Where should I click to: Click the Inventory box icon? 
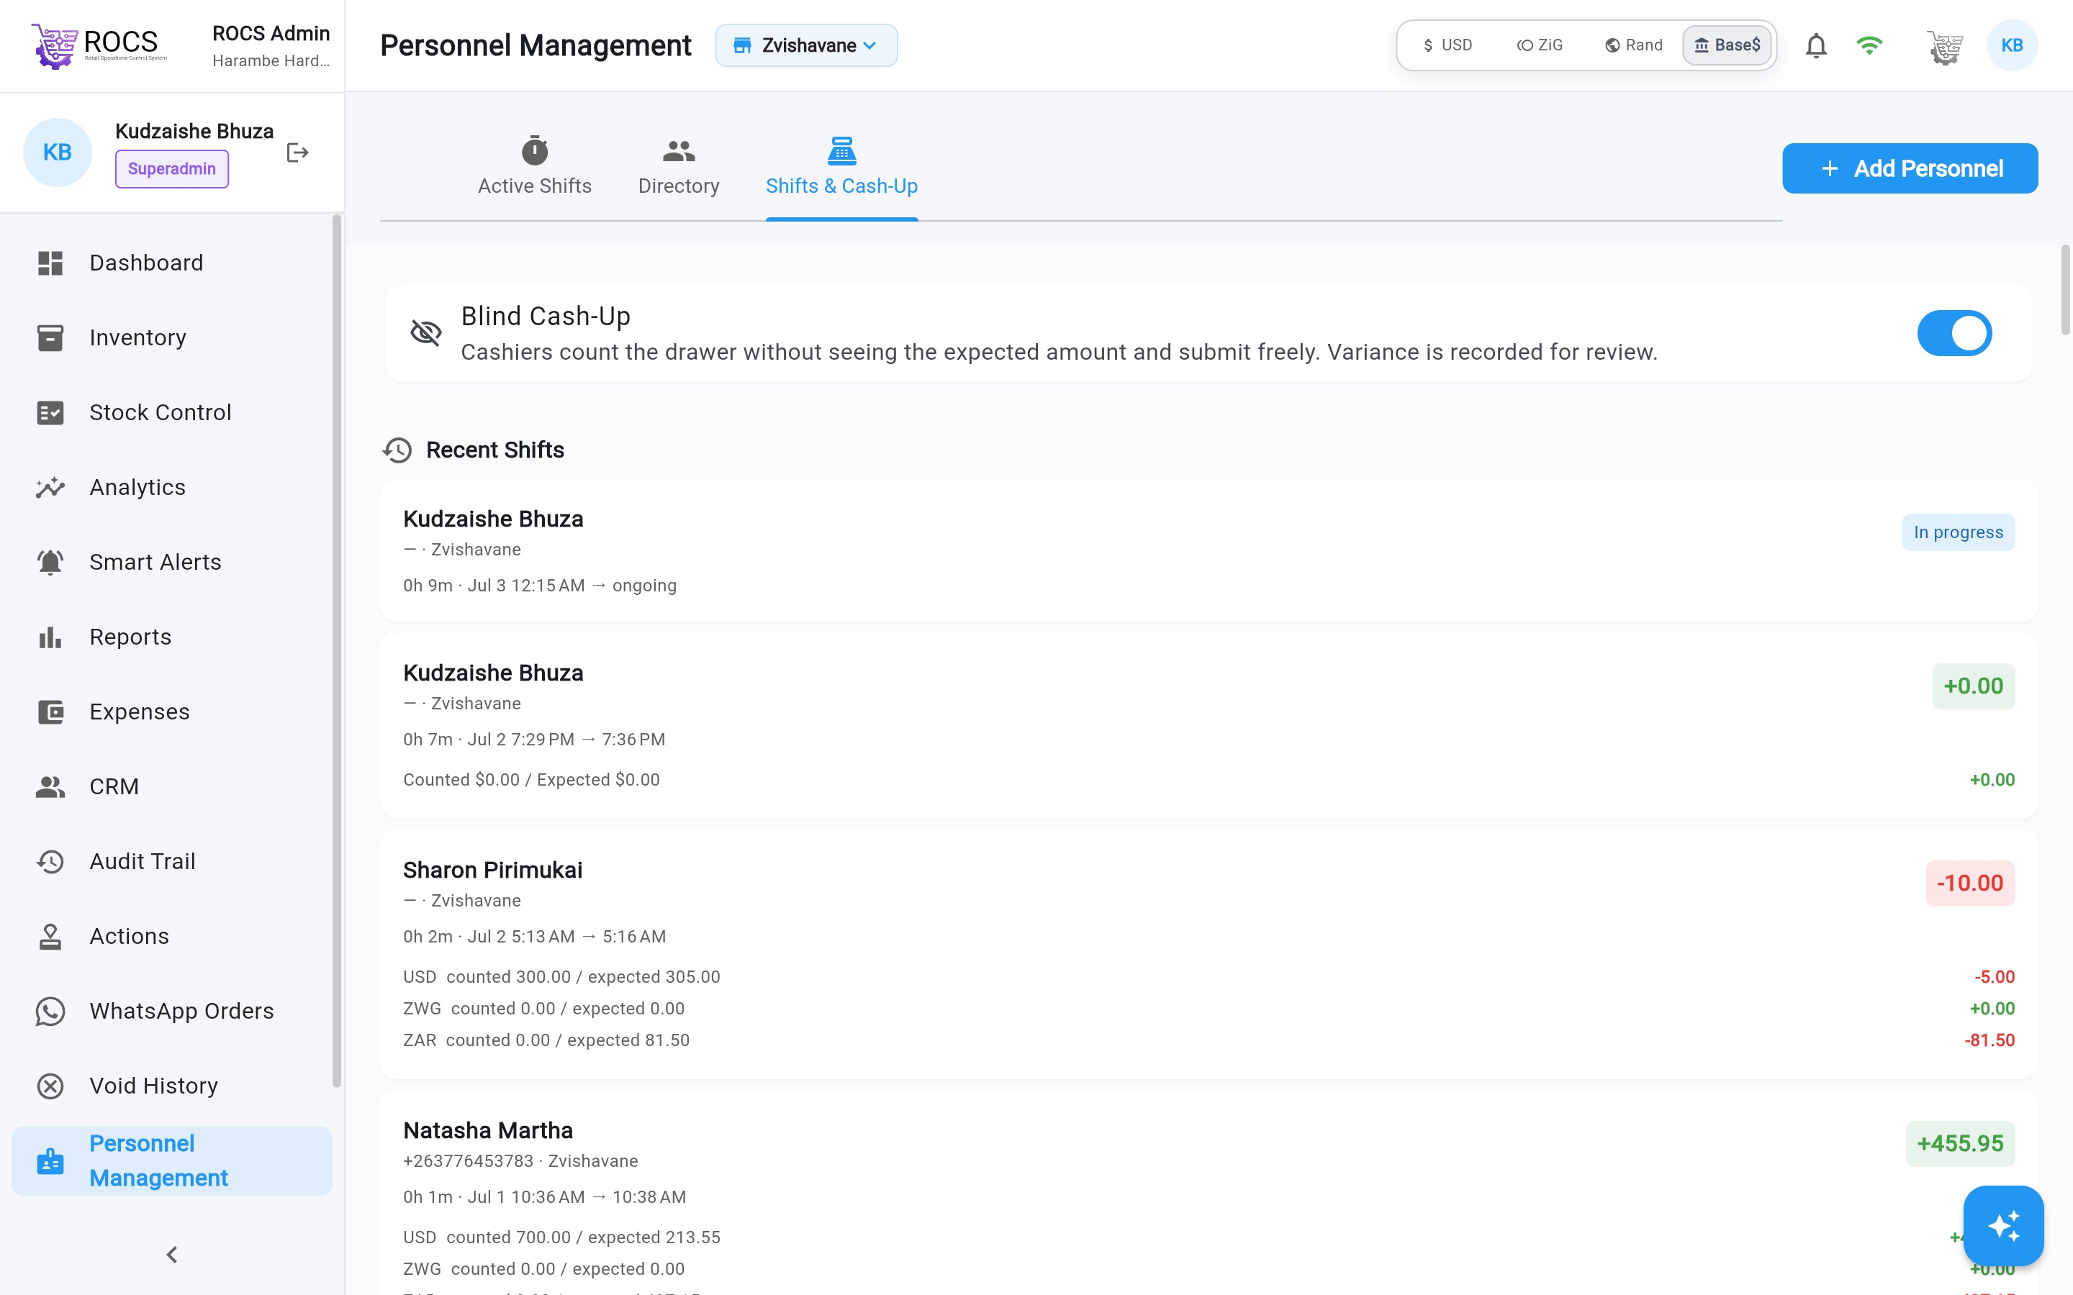click(50, 337)
